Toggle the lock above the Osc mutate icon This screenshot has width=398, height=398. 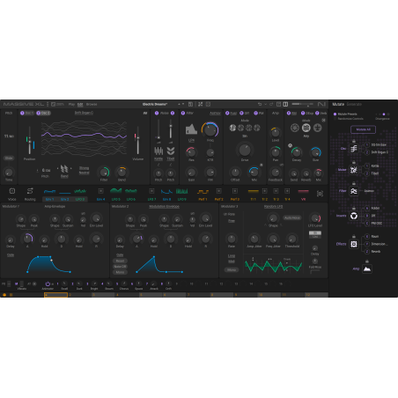[354, 141]
